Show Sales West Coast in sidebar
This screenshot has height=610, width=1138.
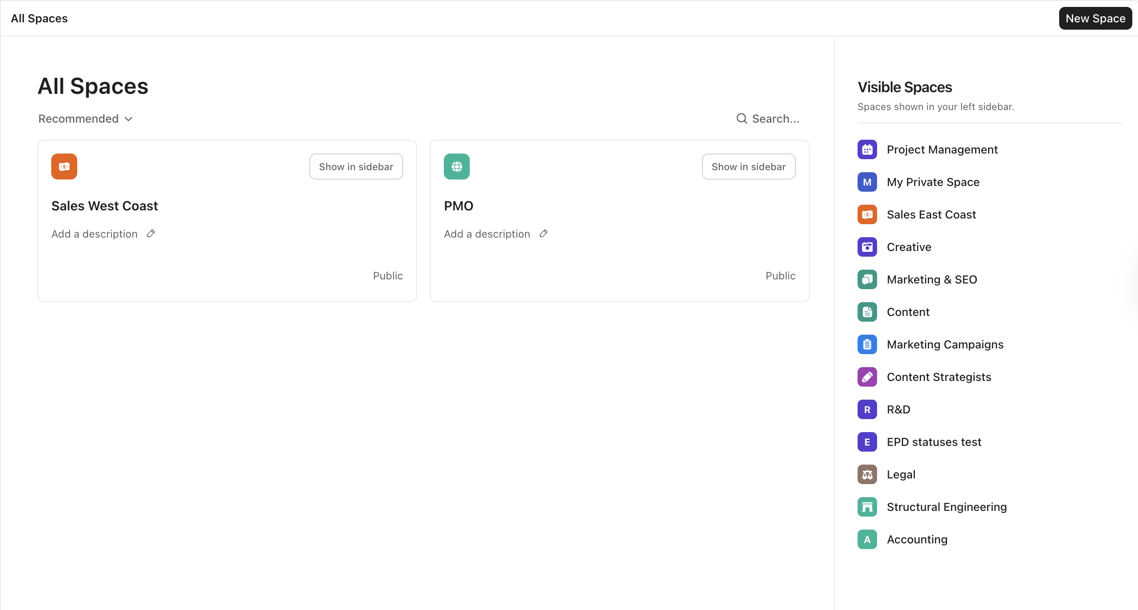click(356, 167)
